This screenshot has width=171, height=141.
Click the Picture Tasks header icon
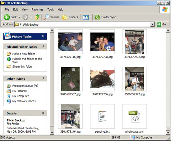(x=7, y=35)
